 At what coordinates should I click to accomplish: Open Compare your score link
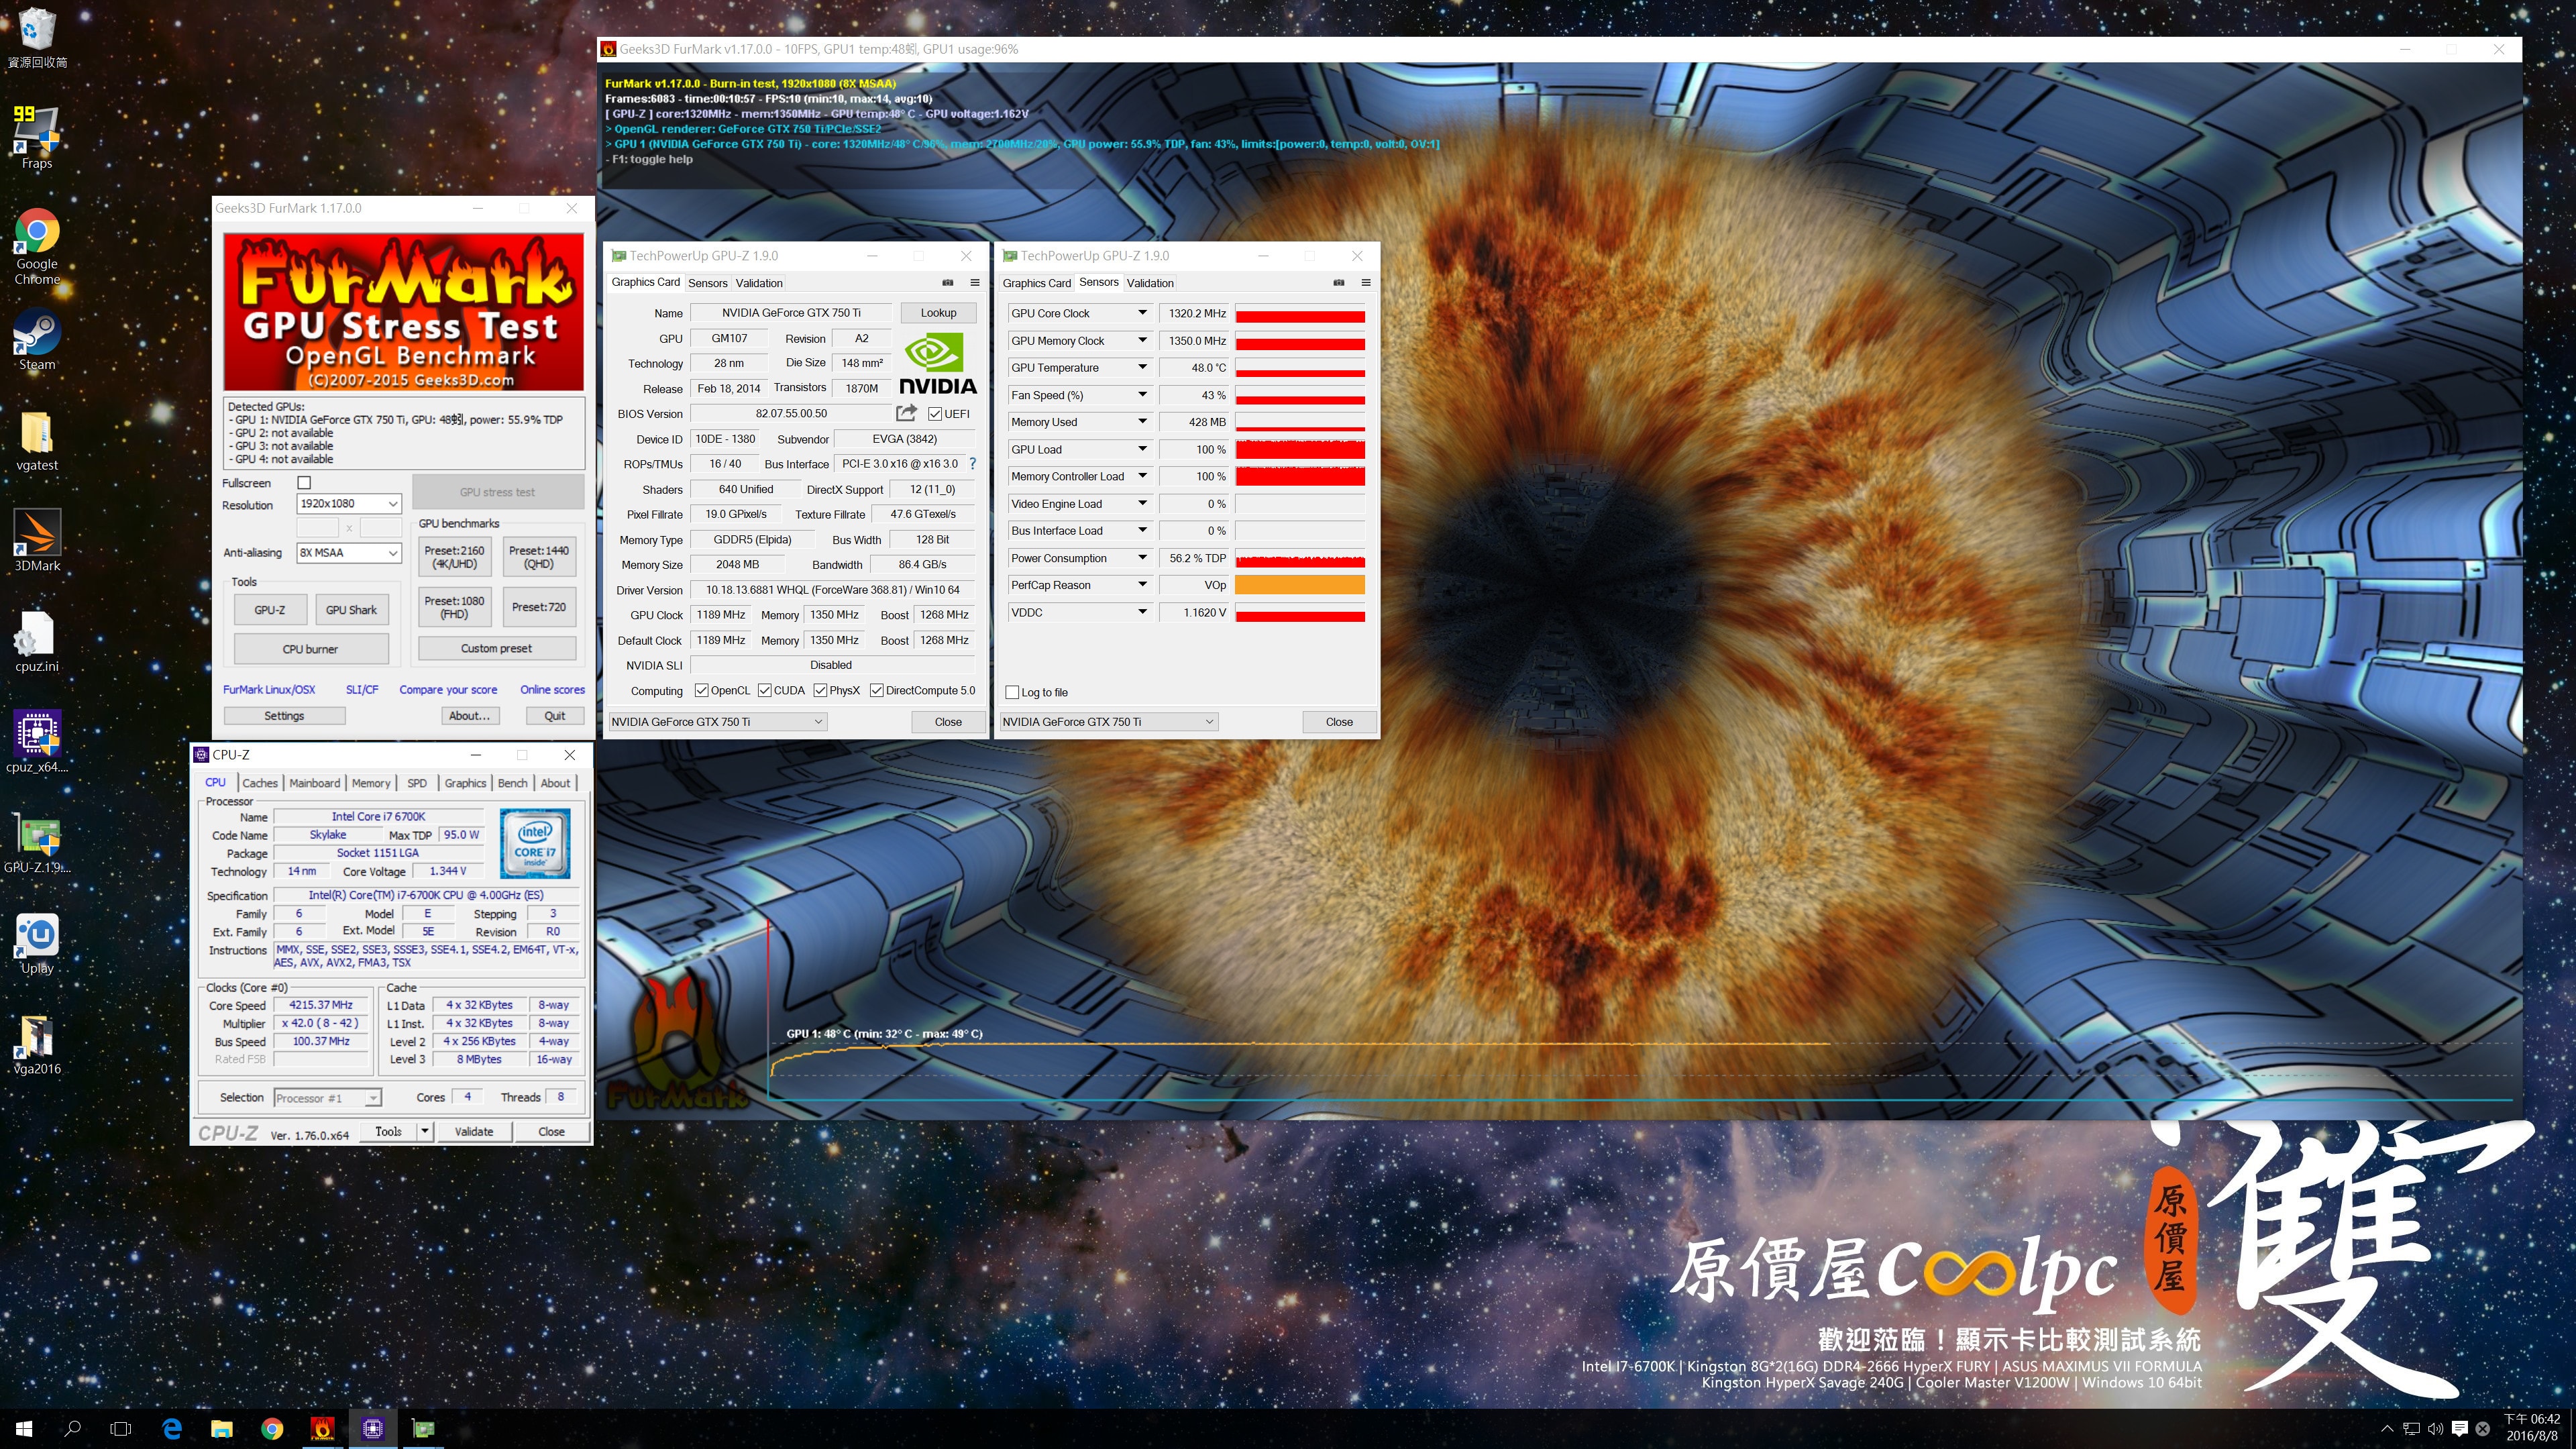(448, 690)
